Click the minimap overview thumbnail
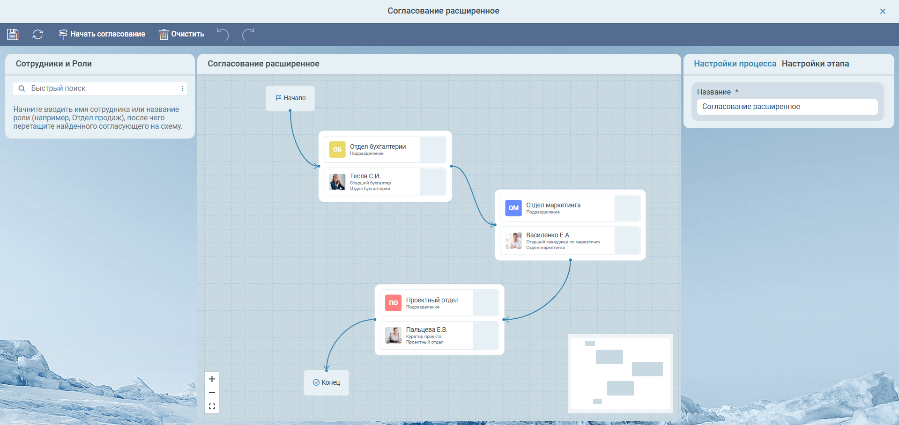This screenshot has width=899, height=425. click(x=620, y=374)
